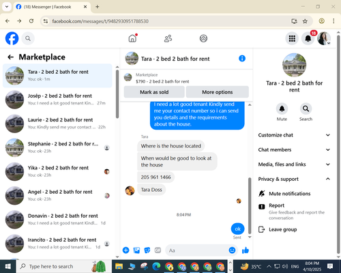The height and width of the screenshot is (273, 341).
Task: Open Chrome profile avatar icon
Action: click(322, 21)
